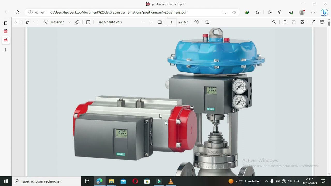This screenshot has width=331, height=186.
Task: Toggle the page view layout icon
Action: pos(207,22)
